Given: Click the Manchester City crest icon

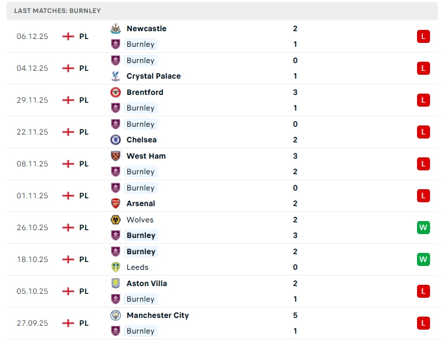Looking at the screenshot, I should point(116,315).
